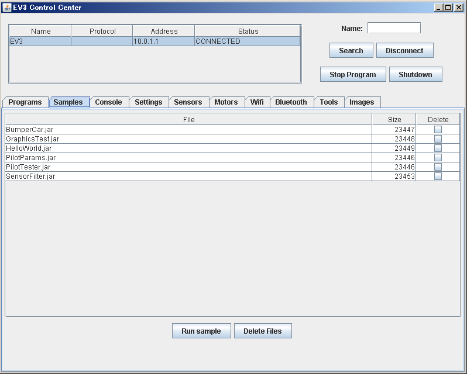Shut down the EV3 with Shutdown button
The width and height of the screenshot is (467, 374).
pos(416,74)
